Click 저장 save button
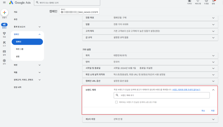This screenshot has height=127, width=223. (212, 111)
